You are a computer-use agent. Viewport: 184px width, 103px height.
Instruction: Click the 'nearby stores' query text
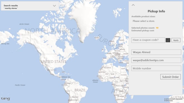pyautogui.click(x=11, y=8)
